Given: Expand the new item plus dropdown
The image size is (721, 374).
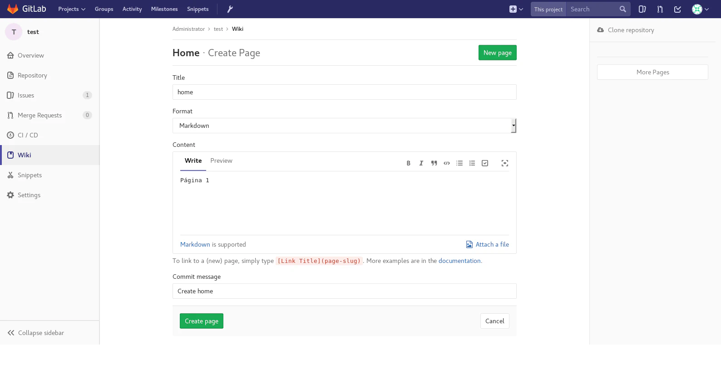Looking at the screenshot, I should tap(516, 9).
